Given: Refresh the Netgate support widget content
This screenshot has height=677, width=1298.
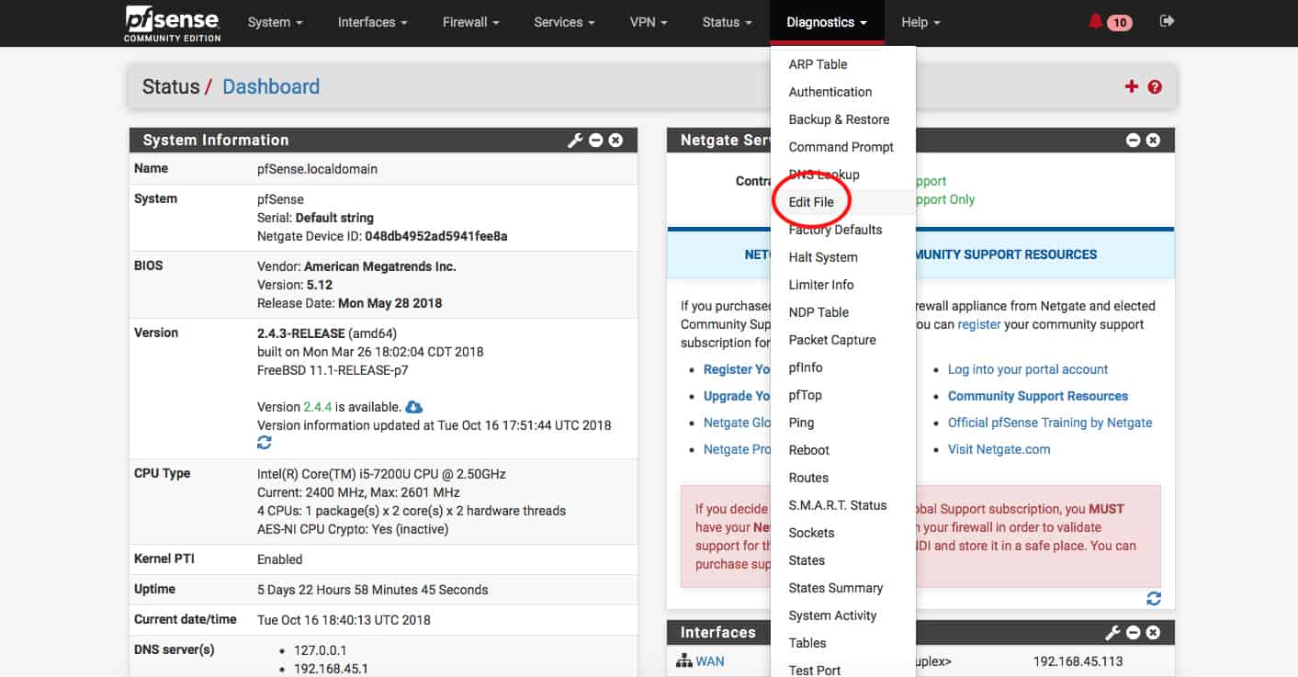Looking at the screenshot, I should [x=1154, y=598].
